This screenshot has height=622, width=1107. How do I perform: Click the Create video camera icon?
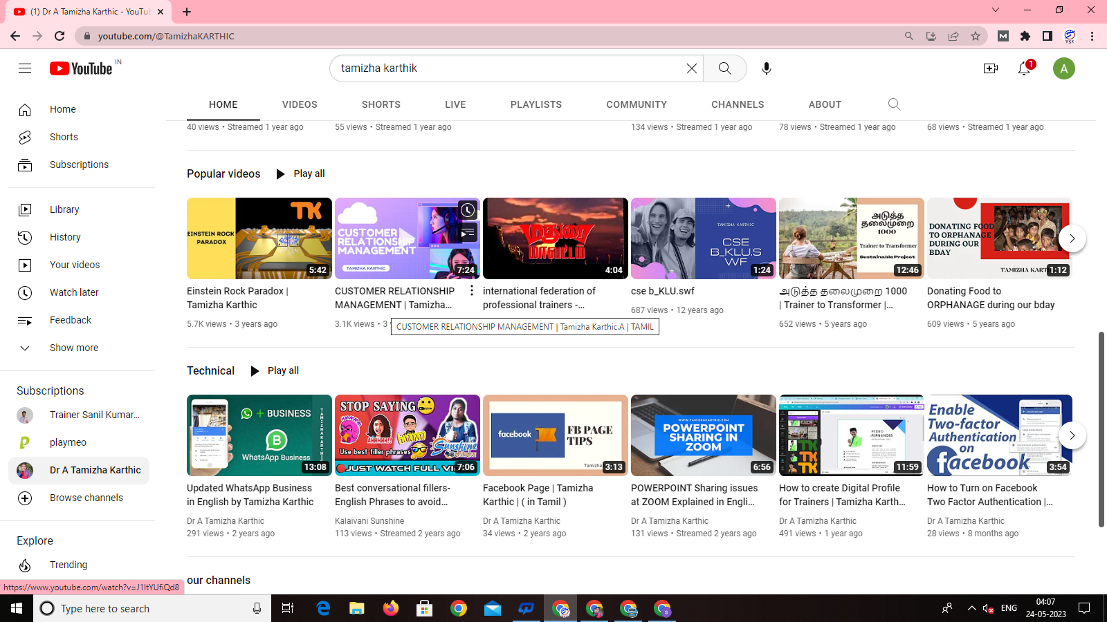[990, 68]
